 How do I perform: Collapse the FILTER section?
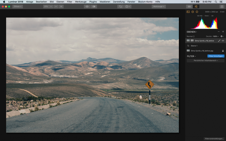point(191,56)
